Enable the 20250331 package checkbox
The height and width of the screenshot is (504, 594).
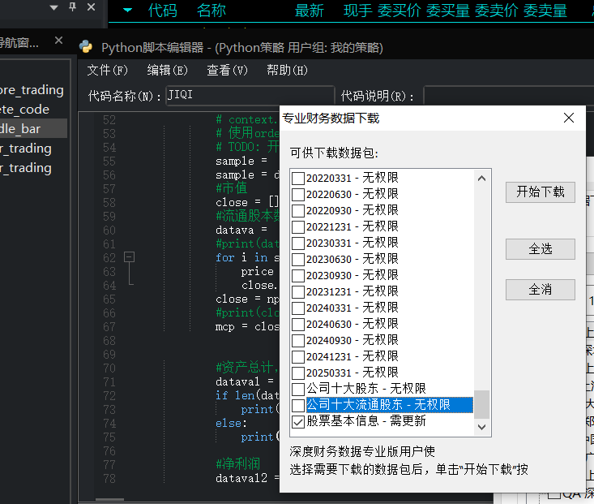tap(298, 373)
